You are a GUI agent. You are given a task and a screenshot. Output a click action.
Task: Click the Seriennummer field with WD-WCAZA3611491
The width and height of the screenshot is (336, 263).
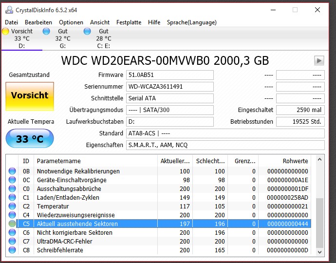coord(170,87)
